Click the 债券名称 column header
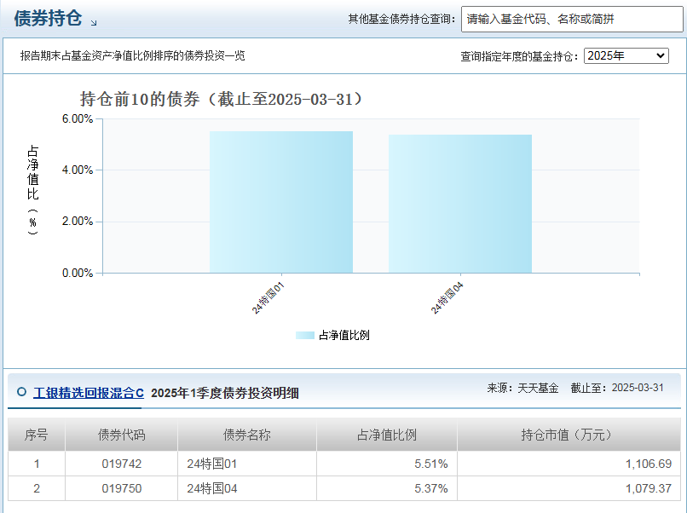The height and width of the screenshot is (513, 687). (247, 435)
